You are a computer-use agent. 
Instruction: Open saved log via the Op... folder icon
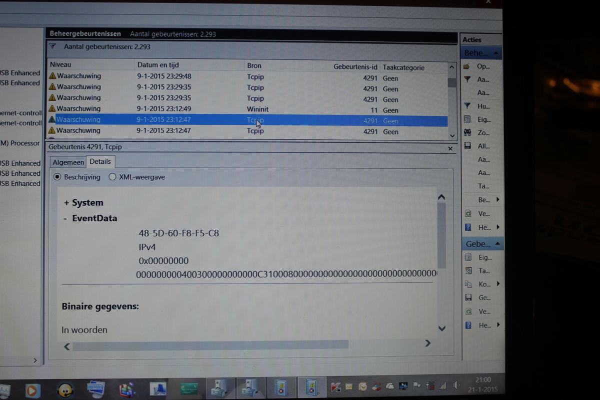coord(467,66)
